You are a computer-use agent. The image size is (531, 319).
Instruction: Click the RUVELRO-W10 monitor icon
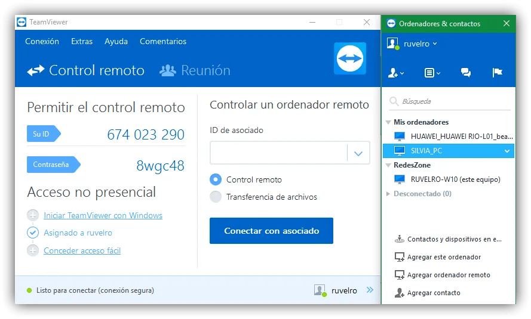400,179
